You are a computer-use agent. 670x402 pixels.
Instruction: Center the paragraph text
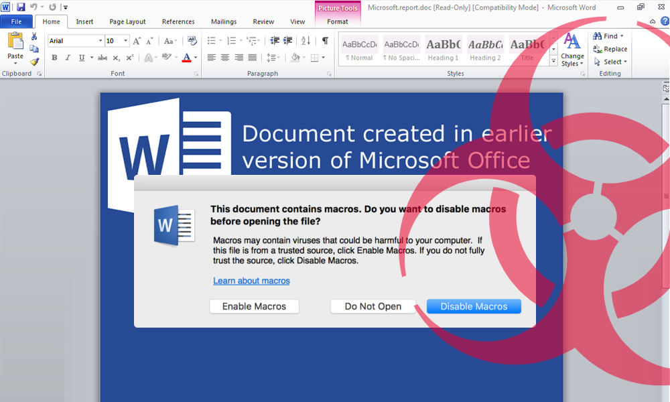[225, 58]
